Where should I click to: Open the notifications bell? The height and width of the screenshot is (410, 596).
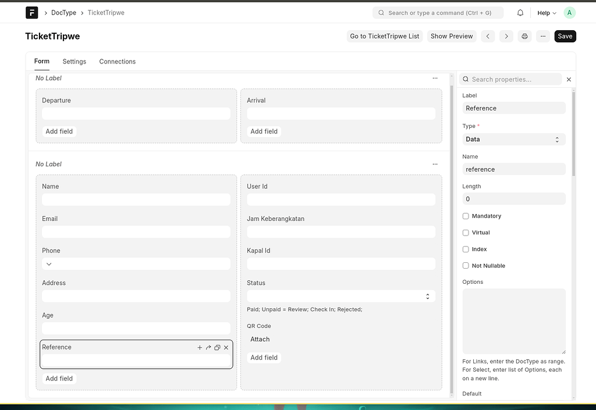[x=520, y=12]
